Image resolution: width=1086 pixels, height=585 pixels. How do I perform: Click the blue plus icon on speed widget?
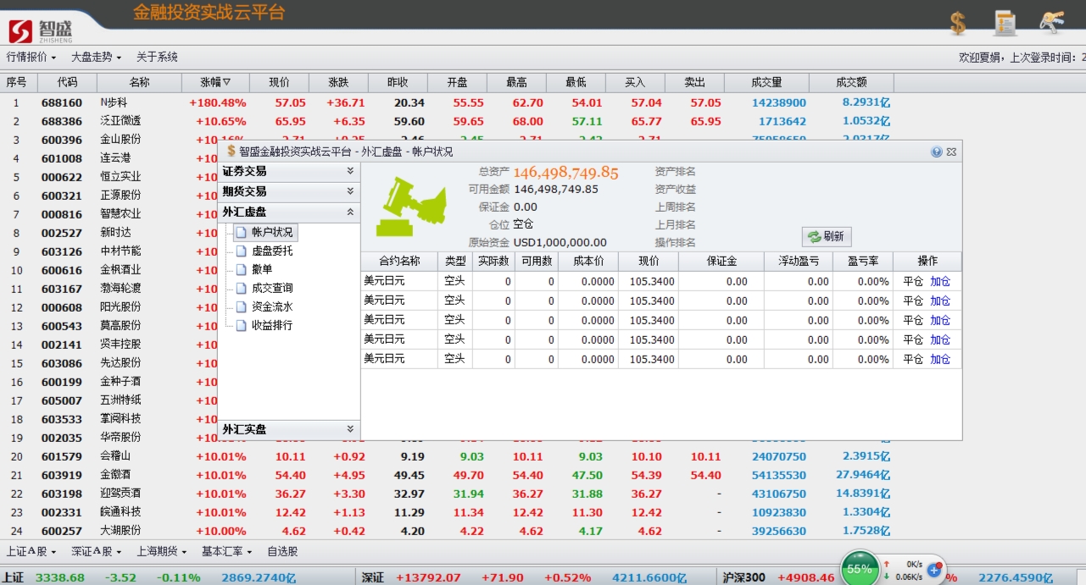coord(934,570)
